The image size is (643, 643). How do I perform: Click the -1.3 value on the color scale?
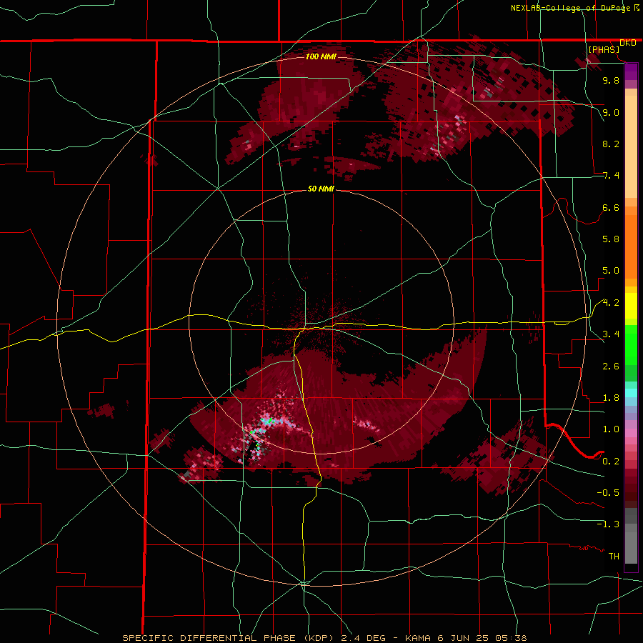[x=608, y=524]
